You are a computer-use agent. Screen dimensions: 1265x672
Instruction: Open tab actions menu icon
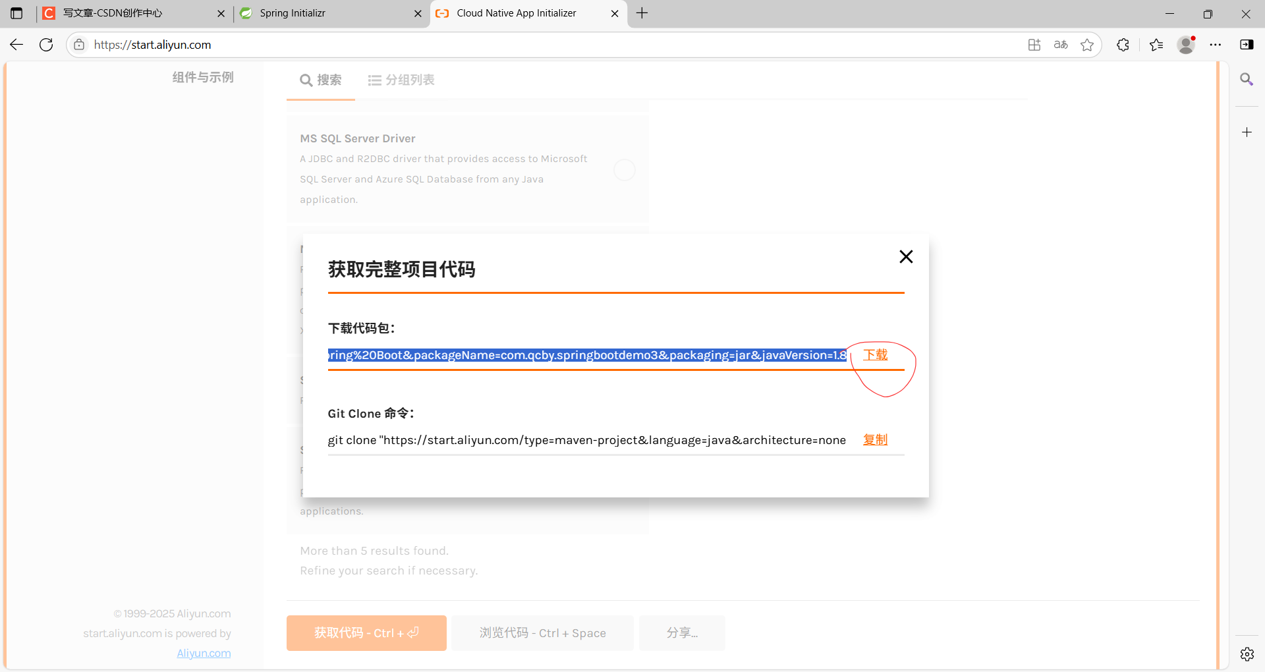point(16,13)
